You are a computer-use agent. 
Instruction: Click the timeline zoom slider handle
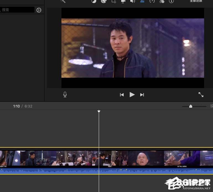(x=191, y=106)
